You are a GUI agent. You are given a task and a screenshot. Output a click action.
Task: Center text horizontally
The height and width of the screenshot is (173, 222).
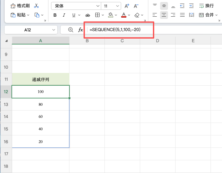click(x=164, y=15)
